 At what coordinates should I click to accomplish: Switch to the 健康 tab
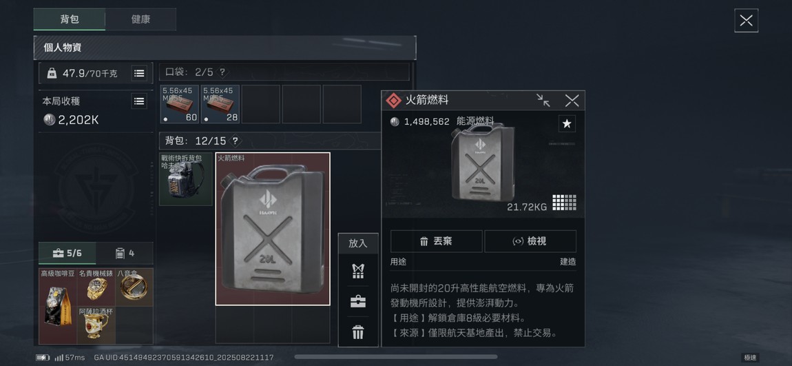[x=140, y=19]
